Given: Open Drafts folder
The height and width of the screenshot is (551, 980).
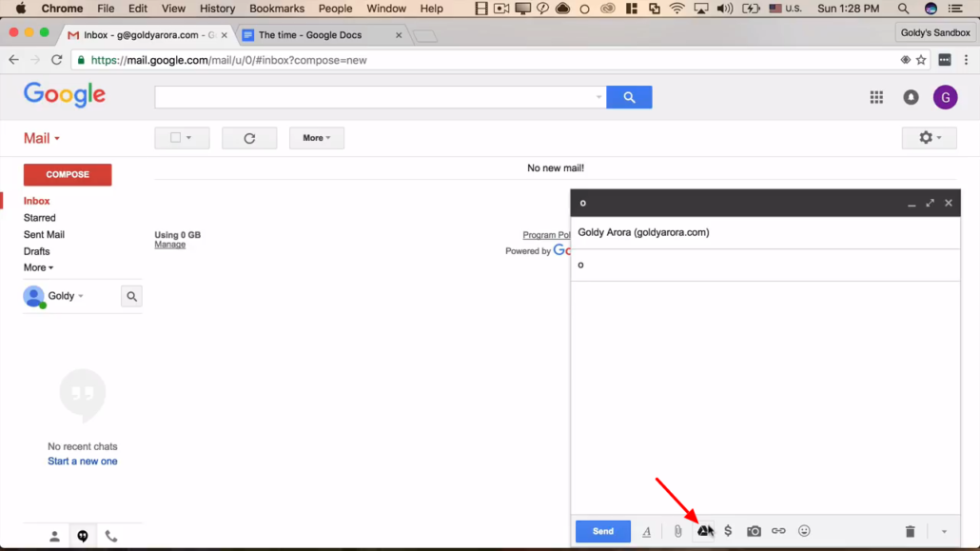Looking at the screenshot, I should (x=36, y=251).
